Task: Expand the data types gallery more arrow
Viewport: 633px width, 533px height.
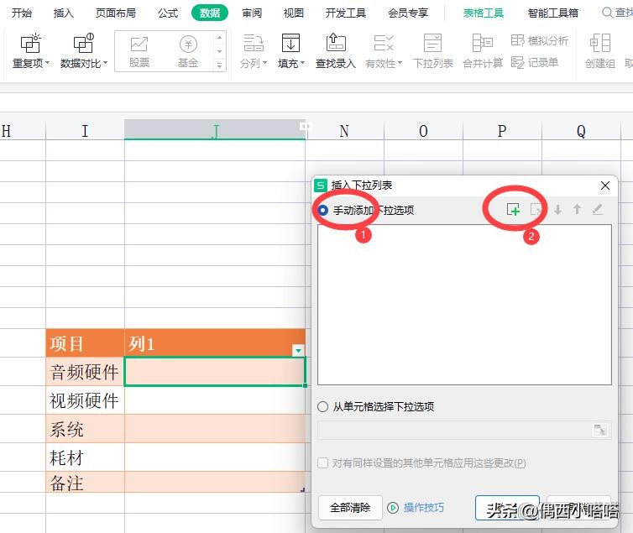Action: pos(220,65)
